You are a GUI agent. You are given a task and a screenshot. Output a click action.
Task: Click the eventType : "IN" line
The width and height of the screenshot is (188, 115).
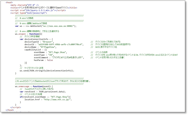[x=44, y=55]
